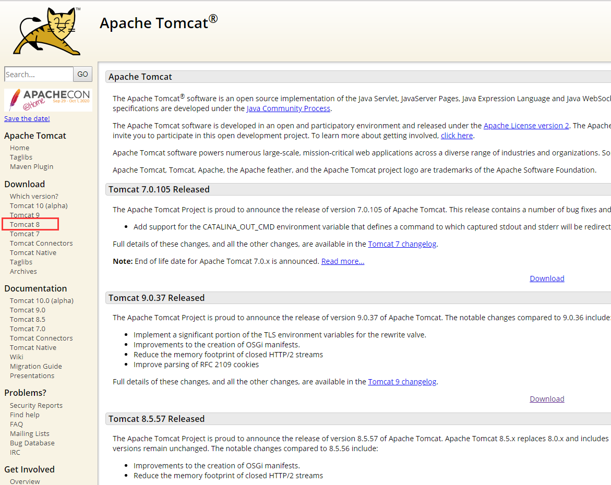This screenshot has width=611, height=485.
Task: Select Tomcat 8 download link
Action: (25, 224)
